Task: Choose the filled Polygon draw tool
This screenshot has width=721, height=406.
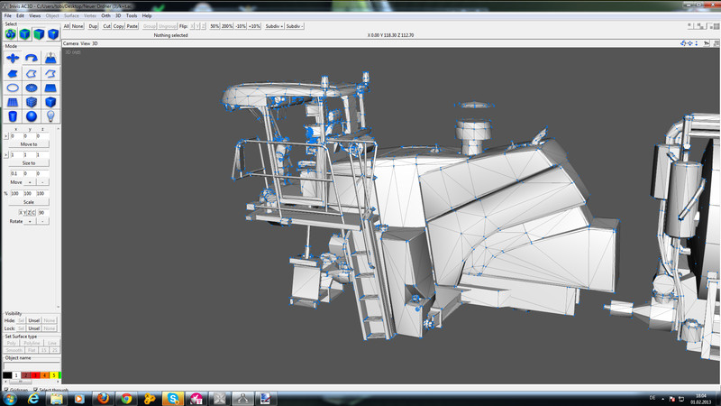Action: 13,73
